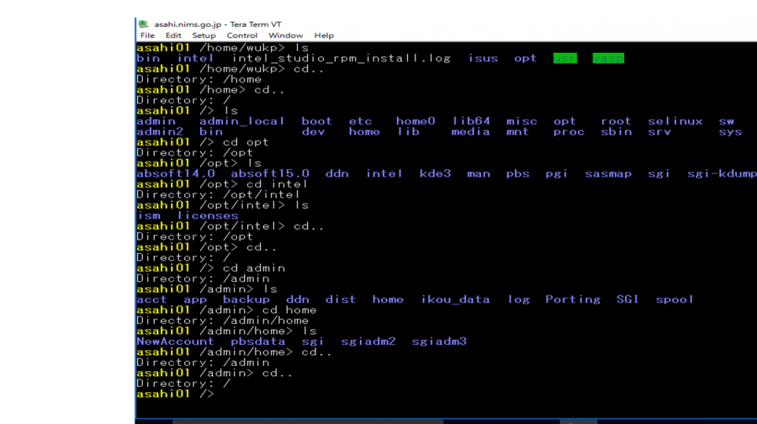Click 'absoft14.0' in the /opt listing
The height and width of the screenshot is (424, 757).
(x=176, y=174)
